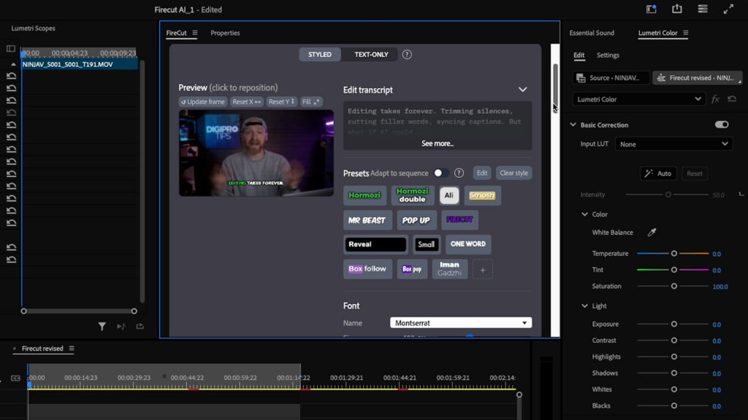Screen dimensions: 748x420
Task: Open the Input LUT None dropdown
Action: click(x=673, y=144)
